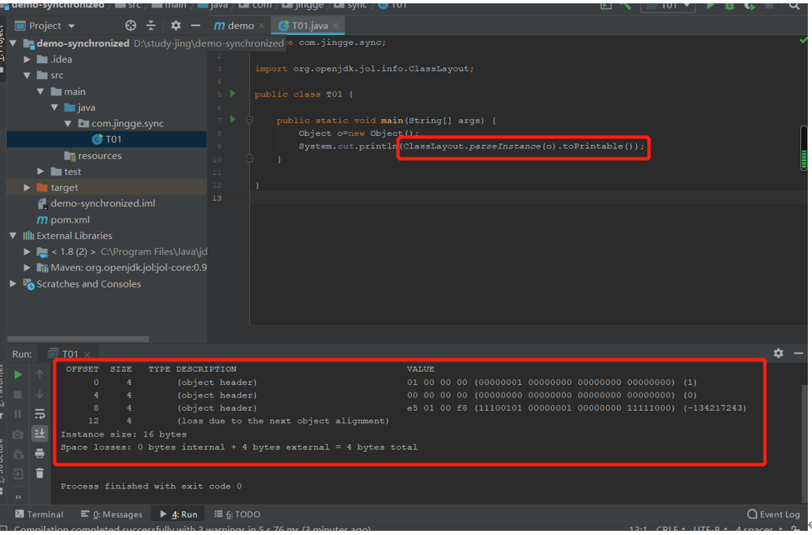Viewport: 812px width, 535px height.
Task: Click the run gutter arrow beside main method
Action: pos(233,119)
